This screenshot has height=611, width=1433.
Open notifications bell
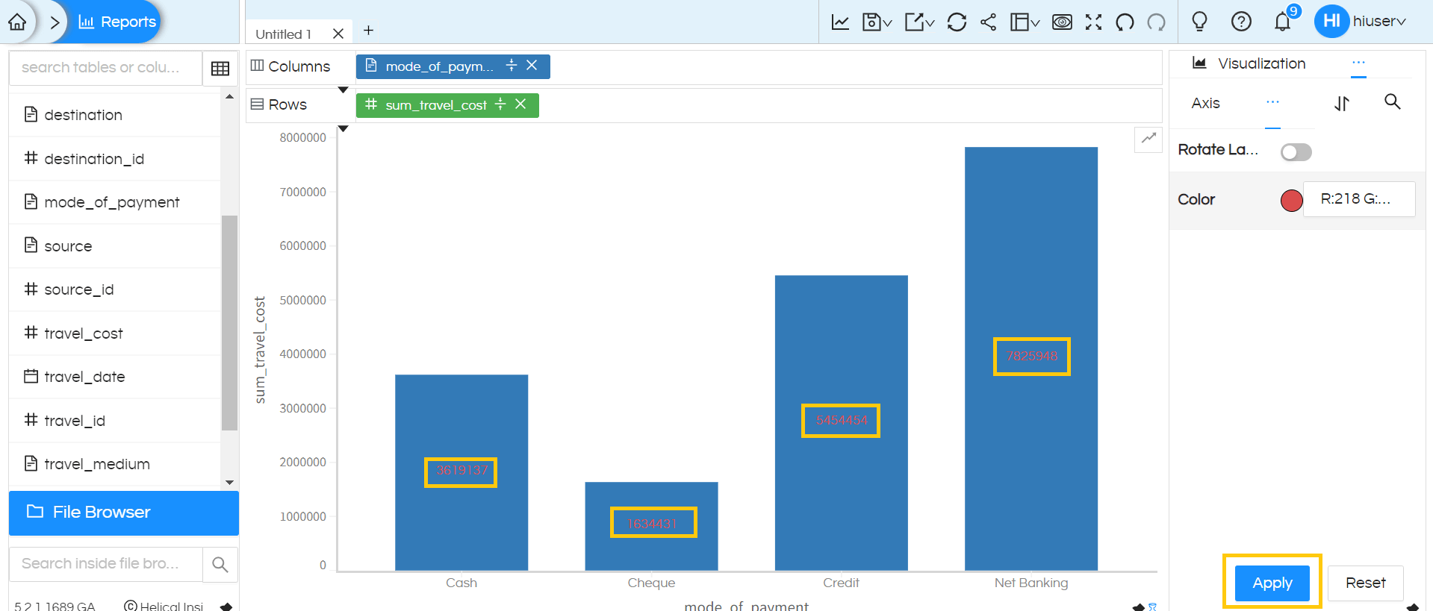(x=1283, y=22)
